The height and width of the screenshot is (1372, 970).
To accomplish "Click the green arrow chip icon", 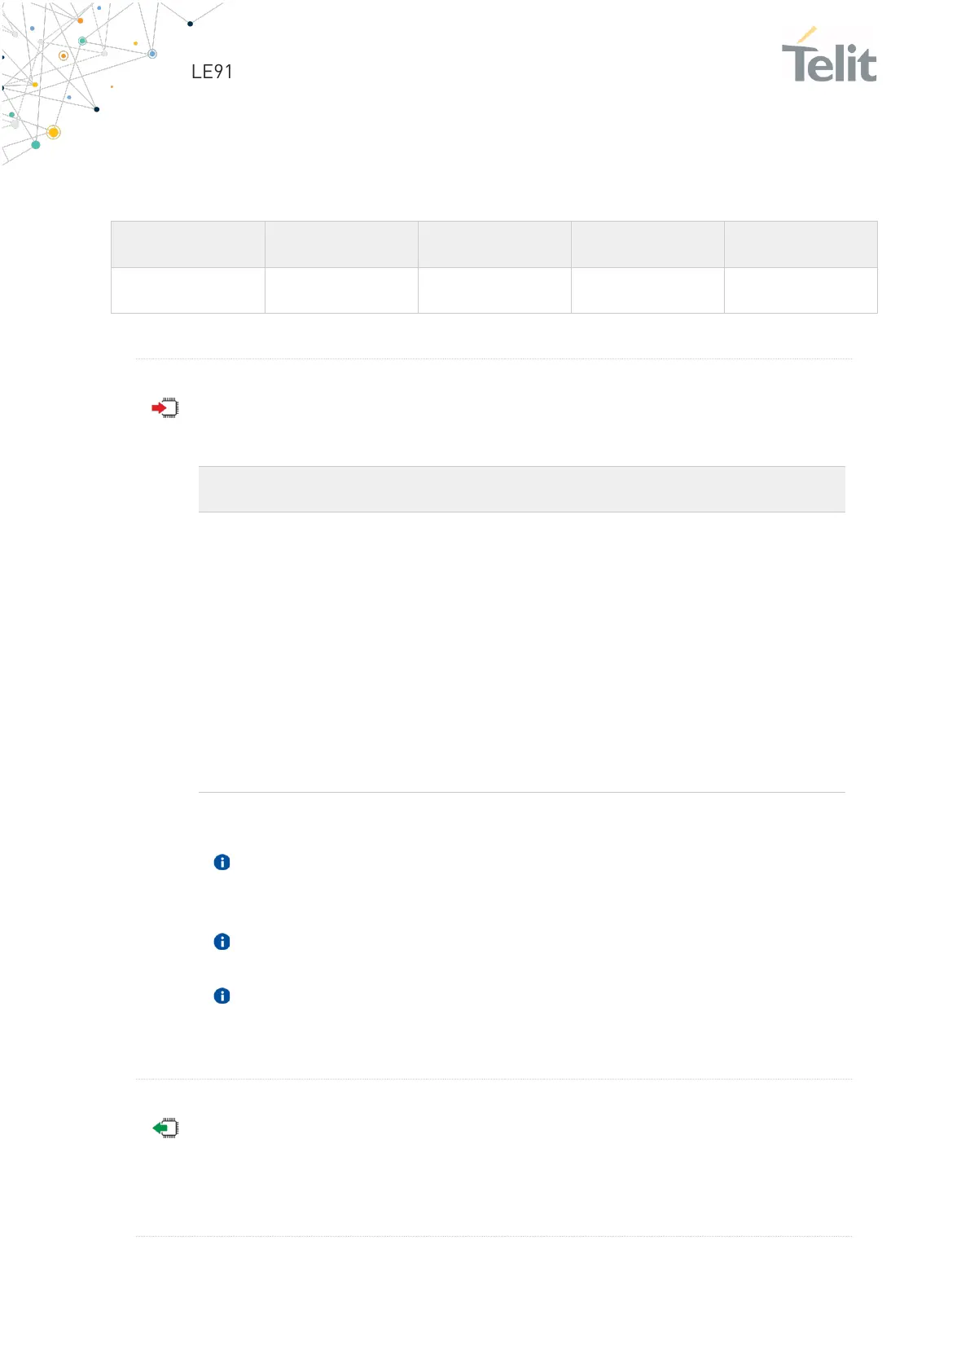I will (x=165, y=1128).
